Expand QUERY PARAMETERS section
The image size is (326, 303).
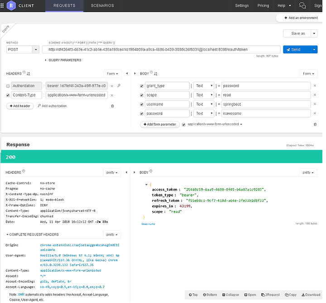point(63,60)
